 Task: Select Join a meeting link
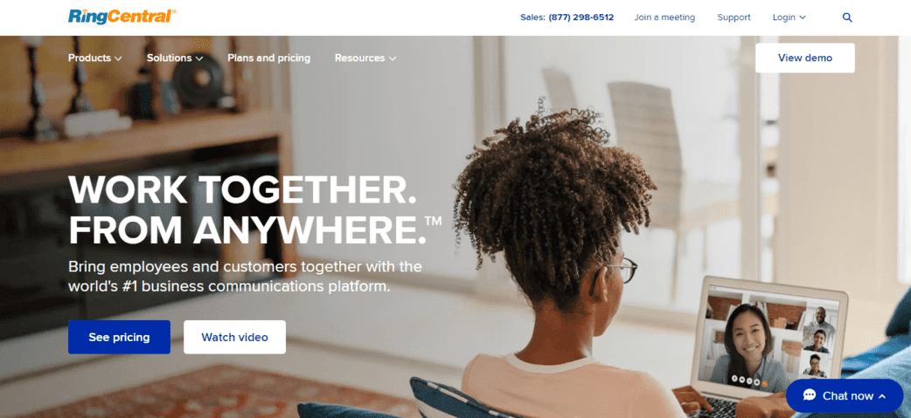[x=664, y=17]
